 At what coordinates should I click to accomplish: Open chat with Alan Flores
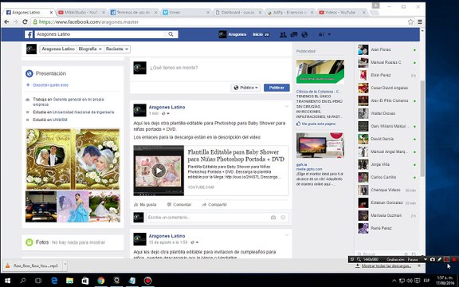tap(387, 49)
